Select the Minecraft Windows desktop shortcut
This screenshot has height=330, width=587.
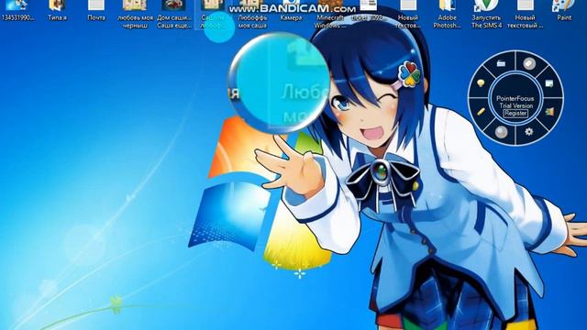tap(330, 15)
